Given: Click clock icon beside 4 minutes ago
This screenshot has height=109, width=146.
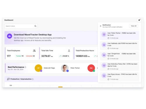Looking at the screenshot, I should 108,48.
